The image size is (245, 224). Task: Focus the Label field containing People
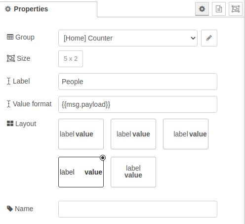tap(138, 82)
